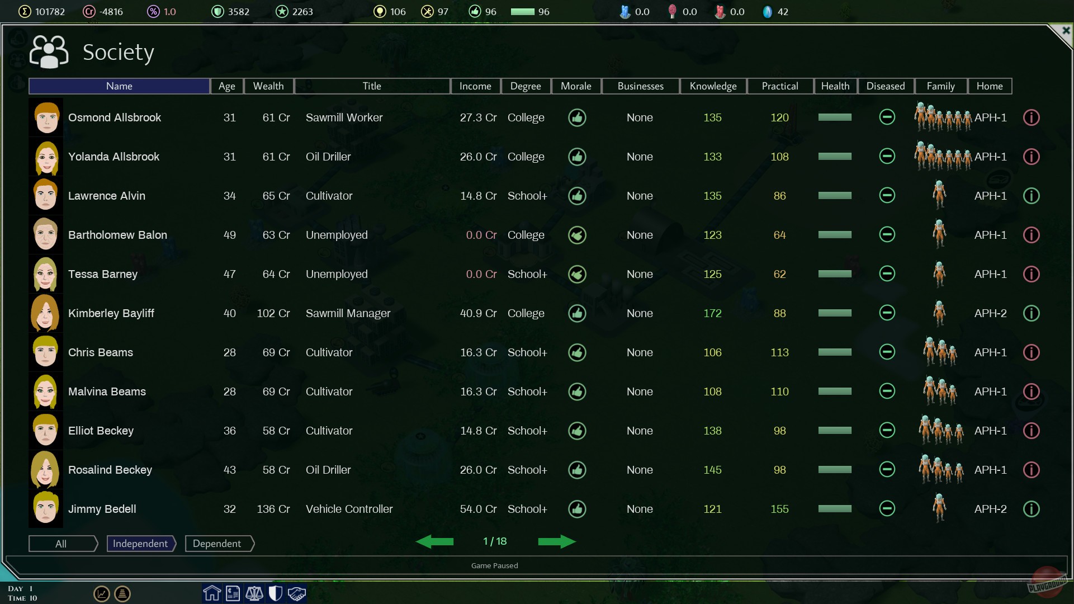Select the All filter
Viewport: 1074px width, 604px height.
click(x=61, y=544)
